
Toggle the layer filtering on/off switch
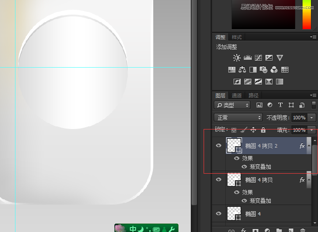pos(314,105)
